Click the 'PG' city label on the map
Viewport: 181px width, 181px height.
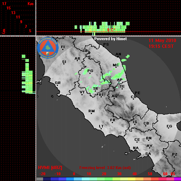(90, 71)
